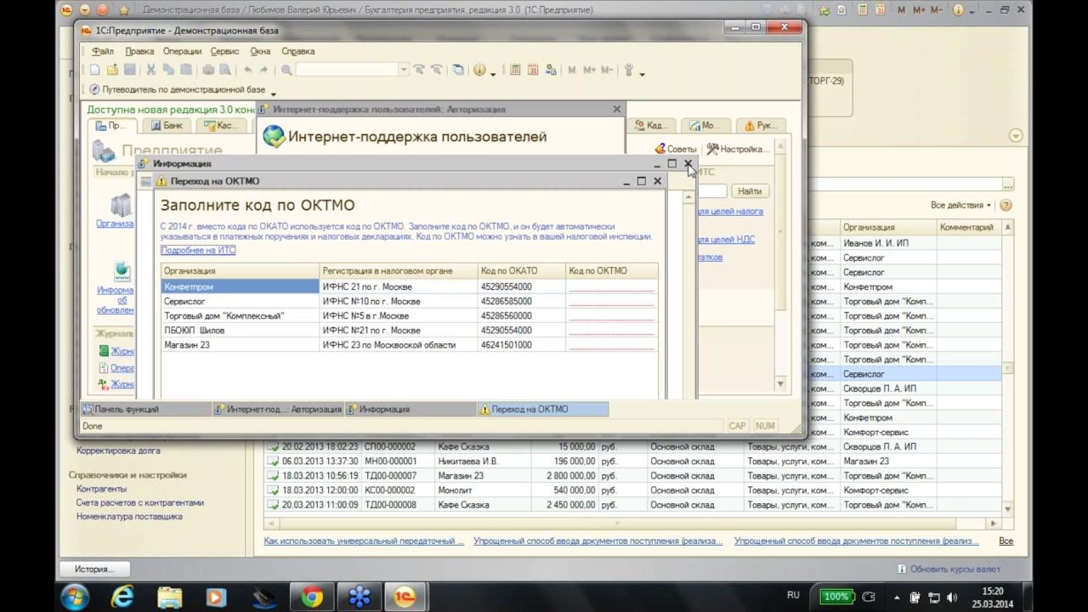Select the Магазин 23 organization row
This screenshot has width=1088, height=612.
click(409, 345)
